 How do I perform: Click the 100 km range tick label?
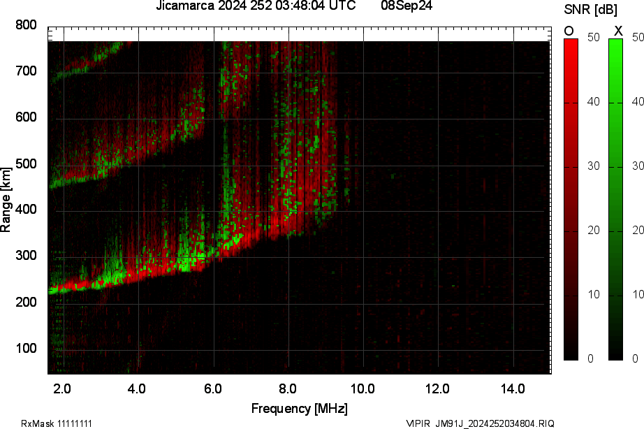click(26, 349)
